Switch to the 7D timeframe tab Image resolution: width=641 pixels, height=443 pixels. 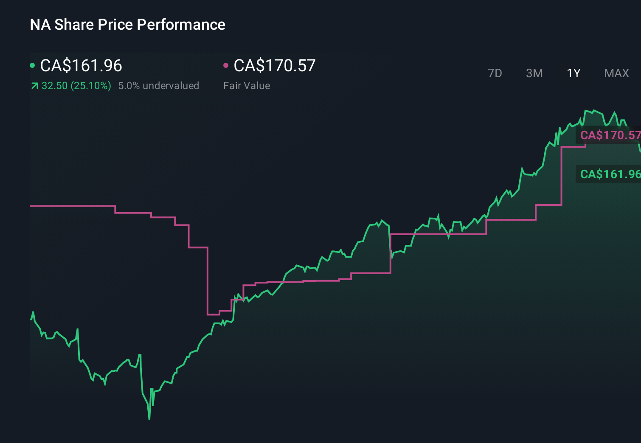point(495,73)
